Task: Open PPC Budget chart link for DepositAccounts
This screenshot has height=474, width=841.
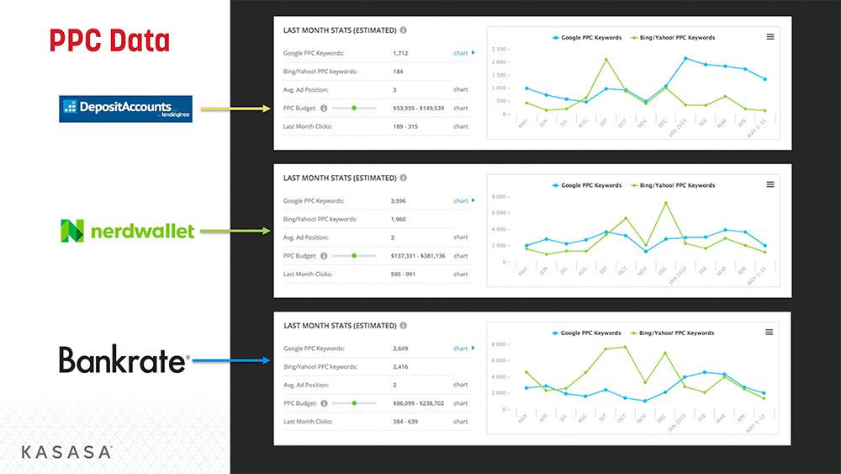Action: pyautogui.click(x=461, y=108)
